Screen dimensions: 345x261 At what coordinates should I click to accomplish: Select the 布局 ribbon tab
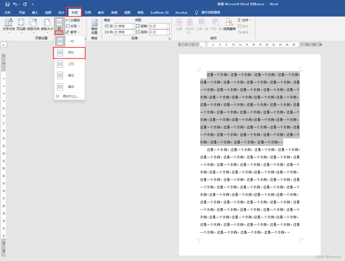tap(75, 12)
